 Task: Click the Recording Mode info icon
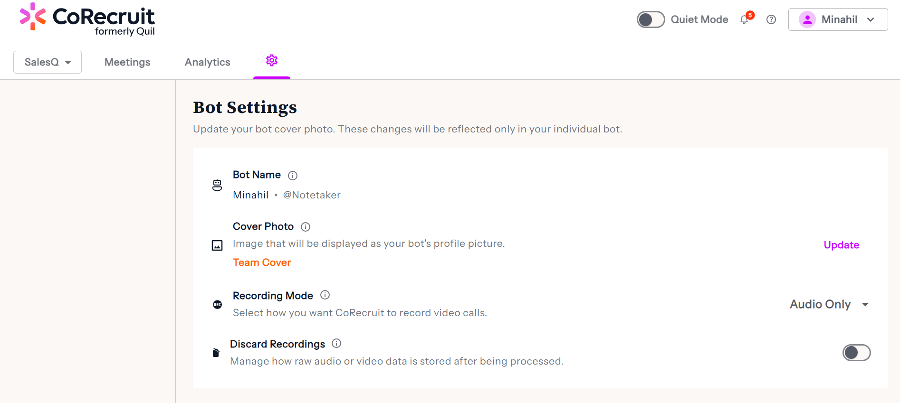pyautogui.click(x=325, y=295)
